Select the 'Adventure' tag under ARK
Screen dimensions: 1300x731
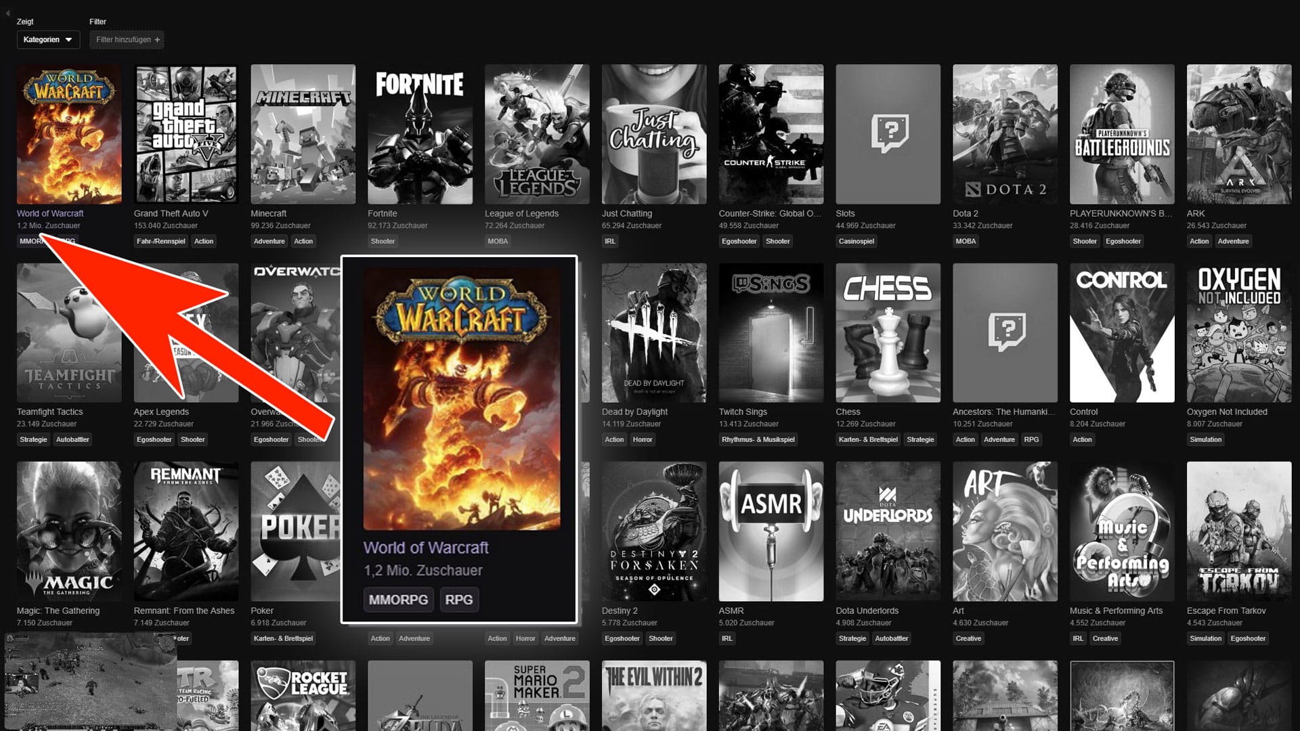pos(1234,241)
